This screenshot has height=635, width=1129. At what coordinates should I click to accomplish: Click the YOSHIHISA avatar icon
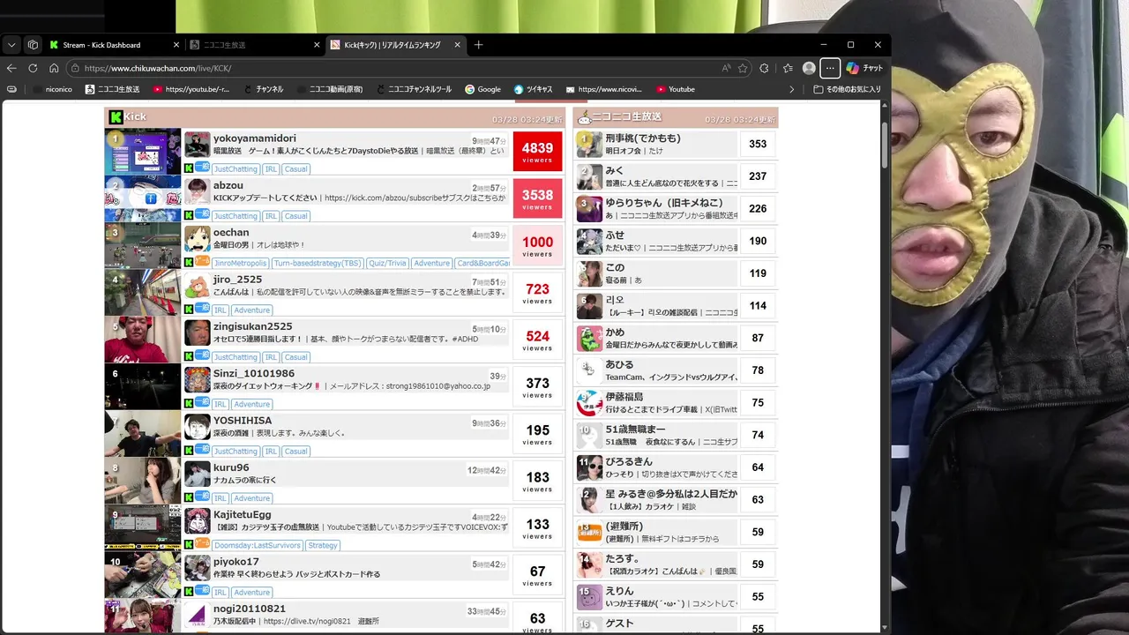(198, 427)
